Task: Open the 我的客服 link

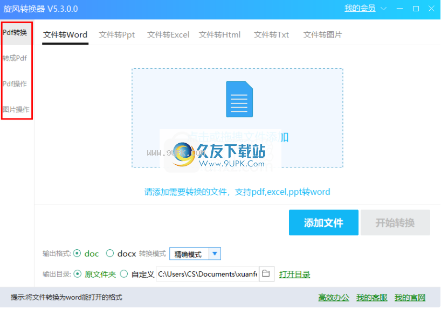Action: pos(372,297)
